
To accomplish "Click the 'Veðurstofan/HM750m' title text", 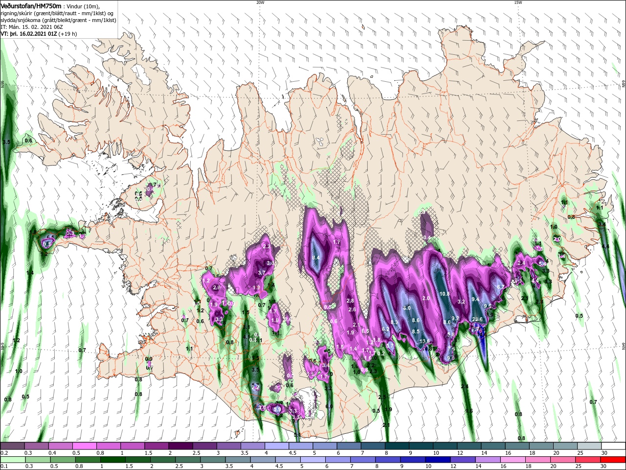I will [x=31, y=5].
